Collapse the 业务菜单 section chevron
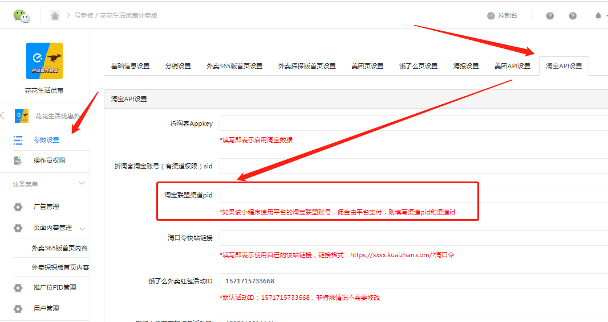 pos(82,183)
